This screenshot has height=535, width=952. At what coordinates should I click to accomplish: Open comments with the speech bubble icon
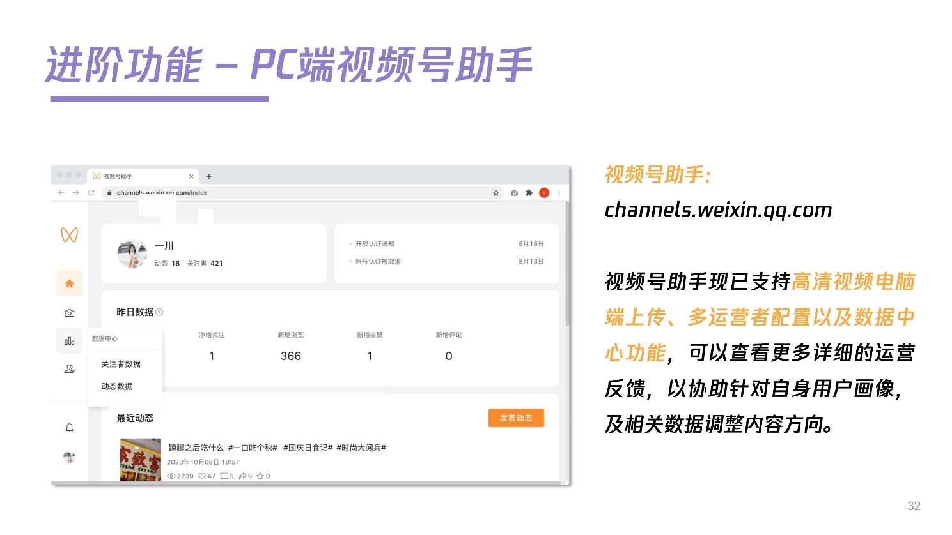[224, 476]
